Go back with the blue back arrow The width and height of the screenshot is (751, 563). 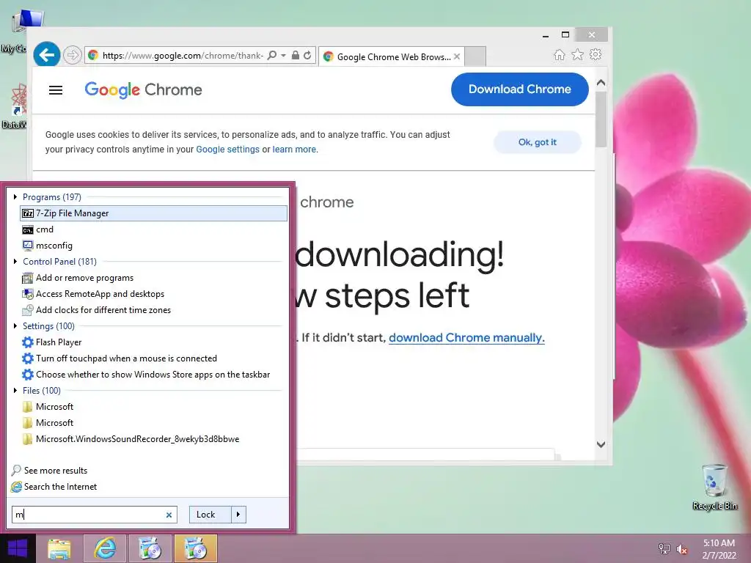(x=46, y=55)
